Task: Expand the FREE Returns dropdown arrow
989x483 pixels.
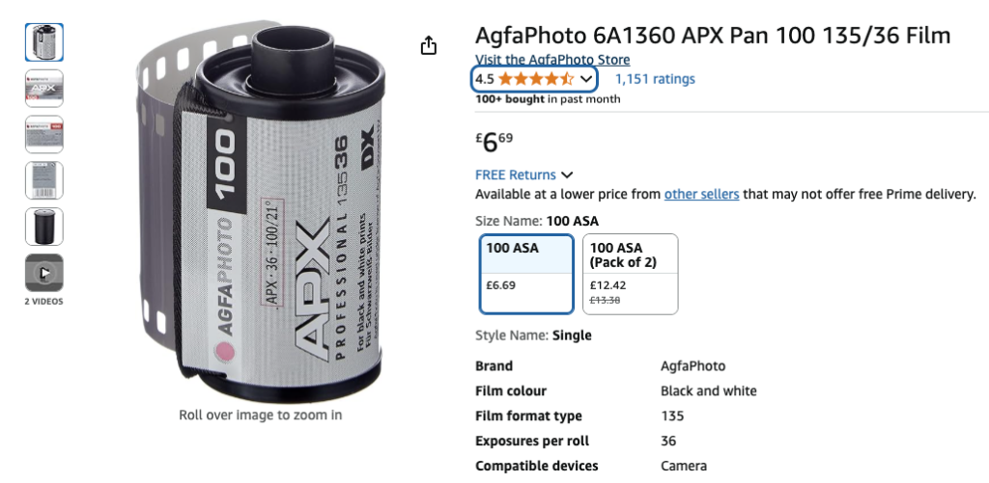Action: point(567,175)
